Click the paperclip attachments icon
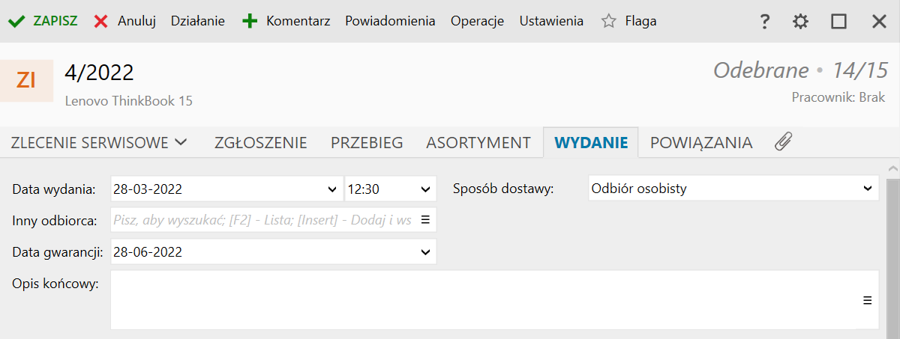Image resolution: width=900 pixels, height=339 pixels. (784, 141)
